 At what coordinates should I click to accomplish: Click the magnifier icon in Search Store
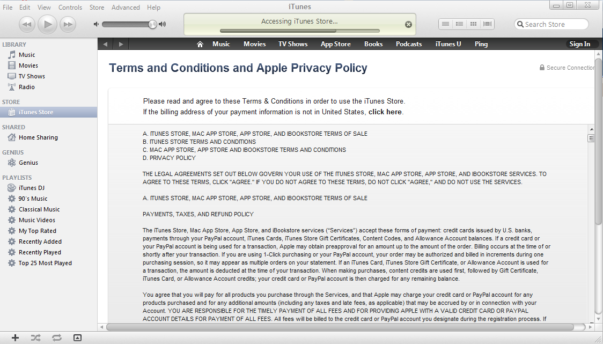520,24
